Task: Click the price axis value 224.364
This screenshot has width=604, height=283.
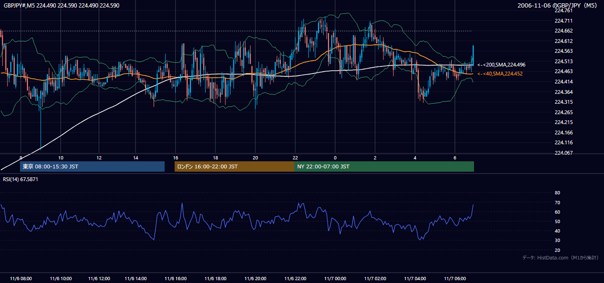Action: coord(563,92)
